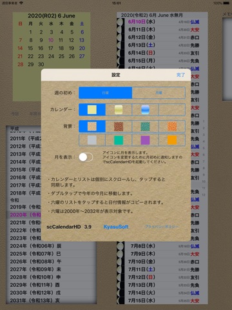
Task: Tap the Wi-Fi icon in status bar
Action: pyautogui.click(x=21, y=3)
